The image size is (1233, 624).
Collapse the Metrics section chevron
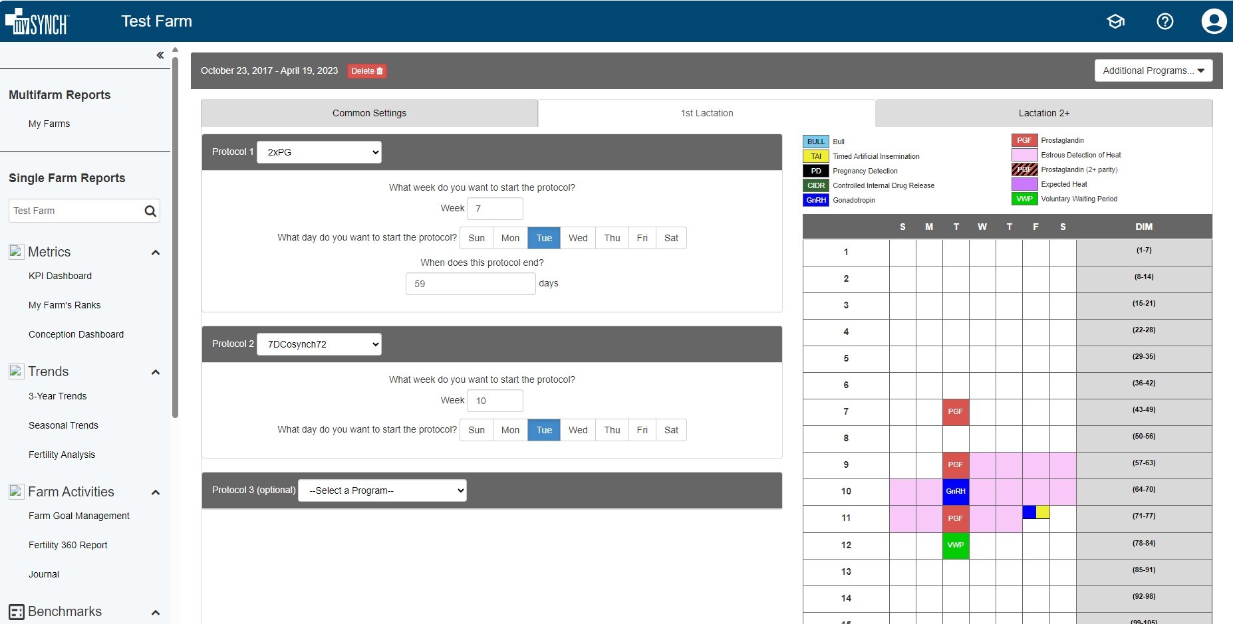coord(156,253)
